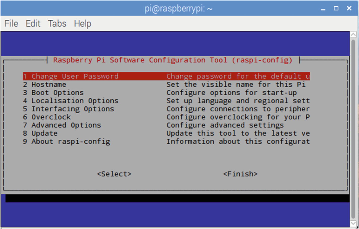Click the scrollbar down arrow
Screen dimensions: 359x229
353,223
